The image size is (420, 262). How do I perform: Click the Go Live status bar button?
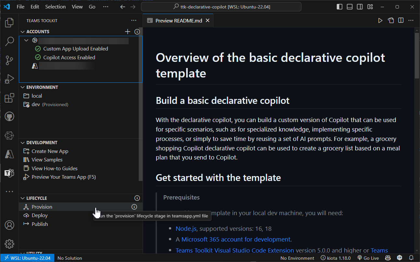368,258
